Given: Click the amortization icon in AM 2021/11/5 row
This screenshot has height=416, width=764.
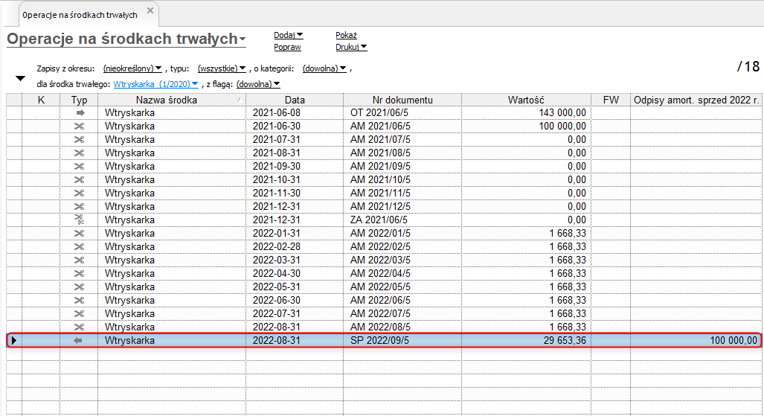Looking at the screenshot, I should [80, 193].
